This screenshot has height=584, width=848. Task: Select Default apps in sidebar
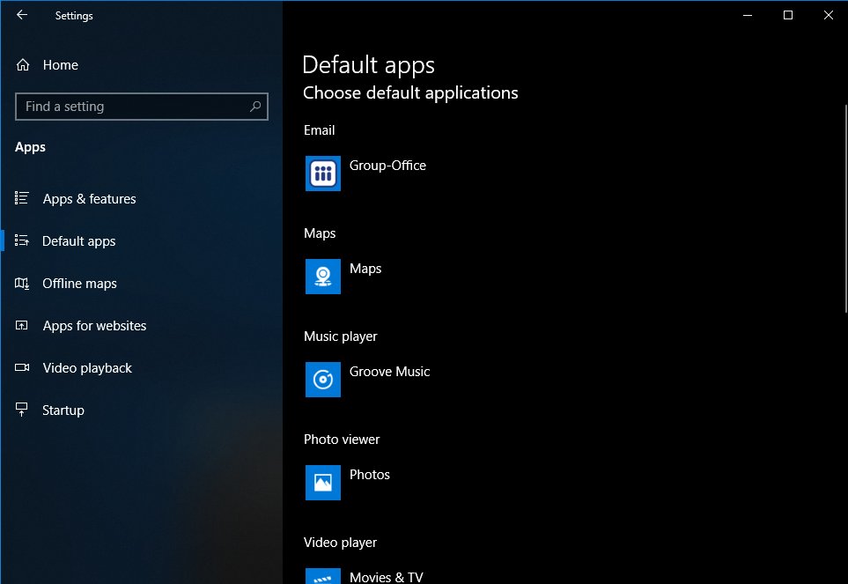[x=78, y=241]
